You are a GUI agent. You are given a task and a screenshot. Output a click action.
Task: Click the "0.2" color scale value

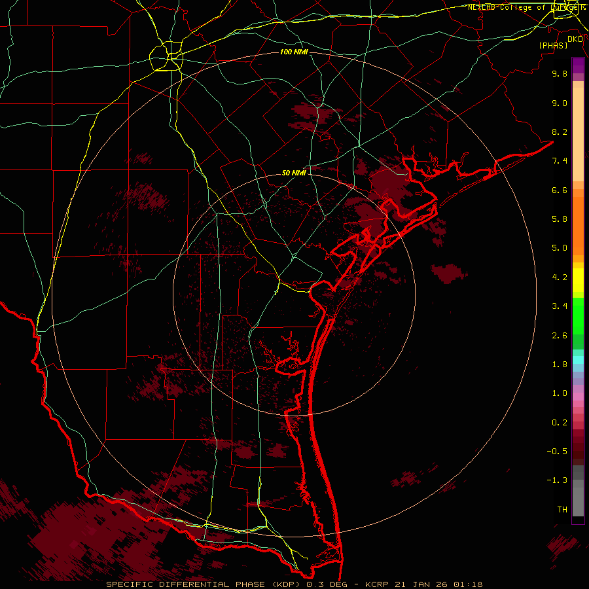[560, 423]
